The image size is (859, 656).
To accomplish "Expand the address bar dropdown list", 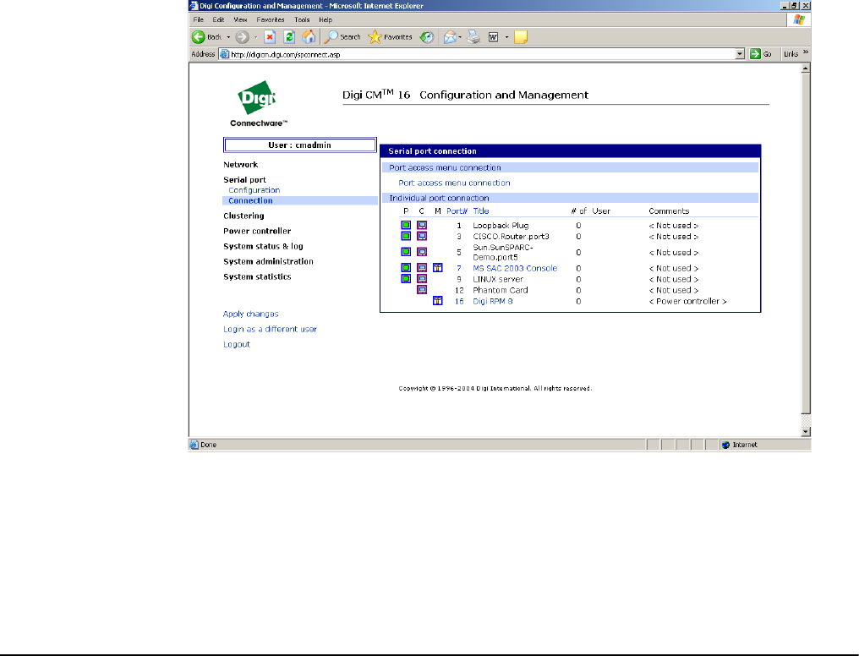I will (x=740, y=54).
